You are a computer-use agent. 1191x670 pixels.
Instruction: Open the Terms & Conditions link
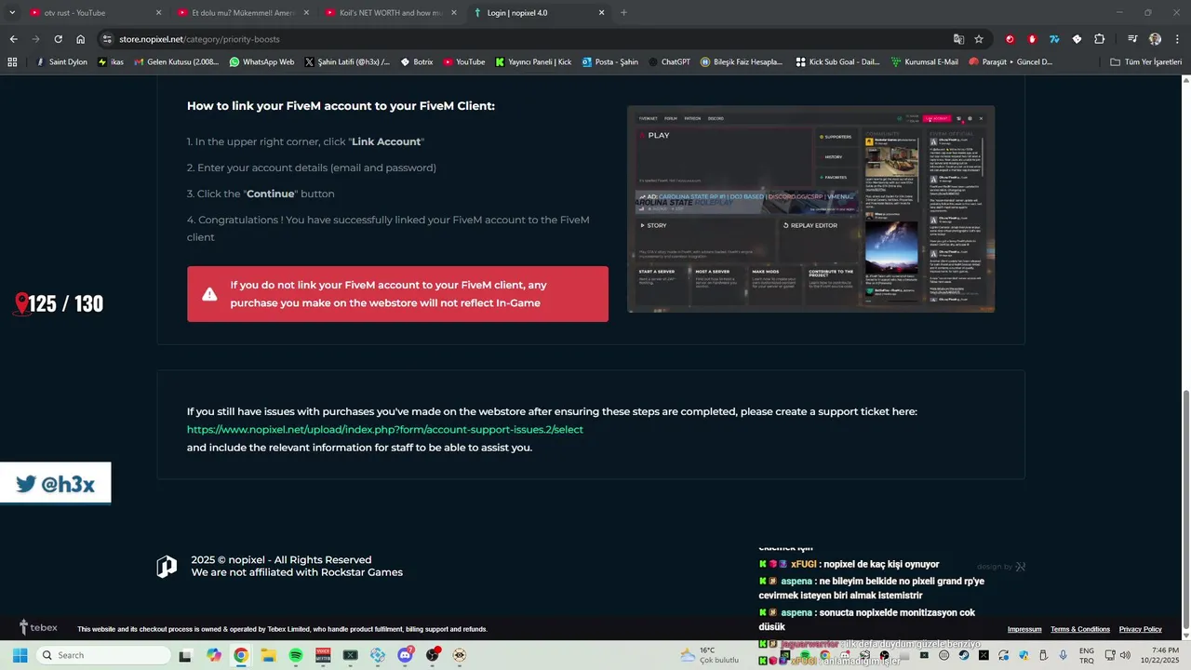pyautogui.click(x=1080, y=629)
